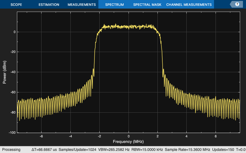Viewport: 246px width, 153px height.
Task: Click the yellow spectrum trace in the plot
Action: click(129, 27)
